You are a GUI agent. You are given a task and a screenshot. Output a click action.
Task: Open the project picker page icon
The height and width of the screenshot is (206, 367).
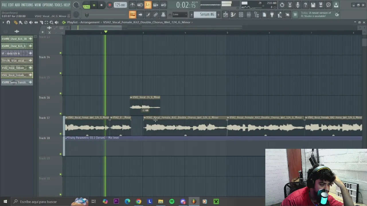264,15
